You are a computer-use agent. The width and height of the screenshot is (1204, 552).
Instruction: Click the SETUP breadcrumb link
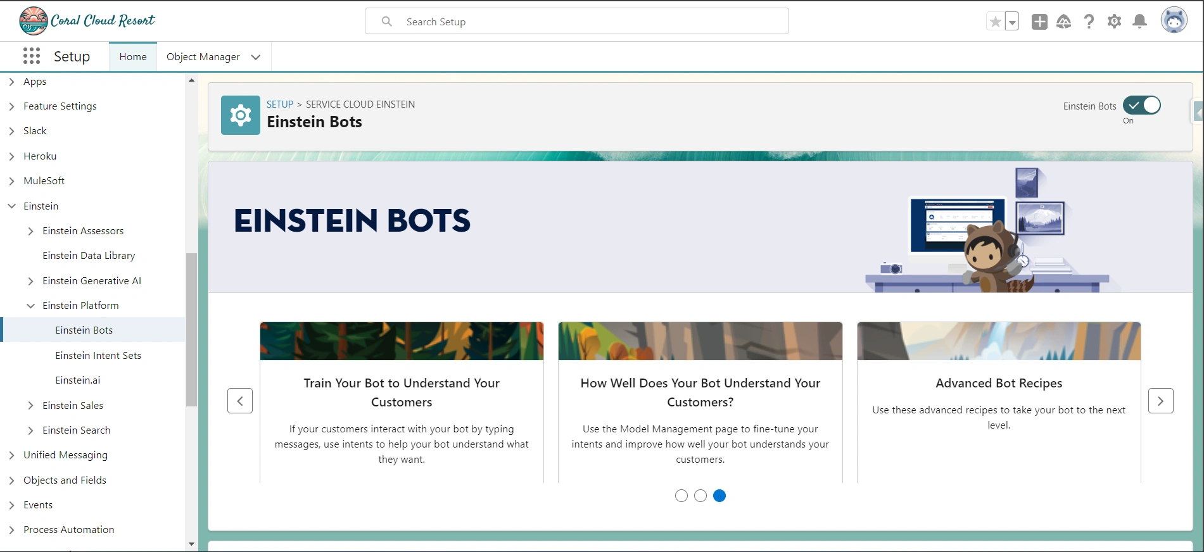point(280,104)
